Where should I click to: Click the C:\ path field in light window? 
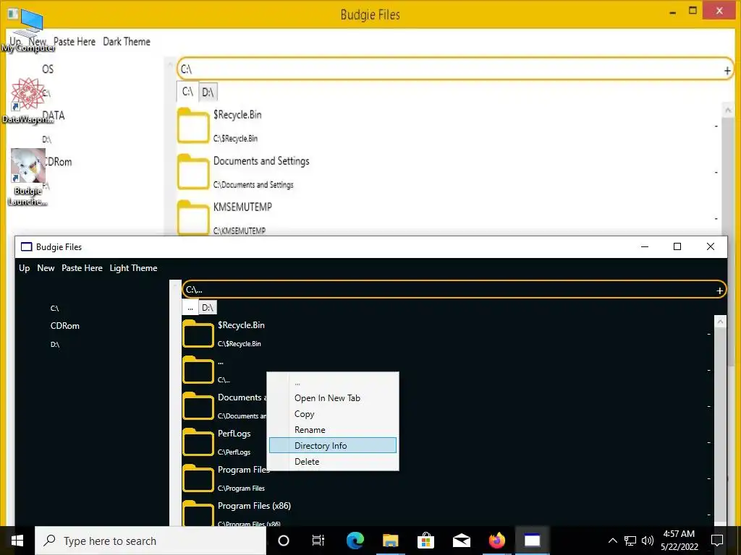[x=455, y=69]
